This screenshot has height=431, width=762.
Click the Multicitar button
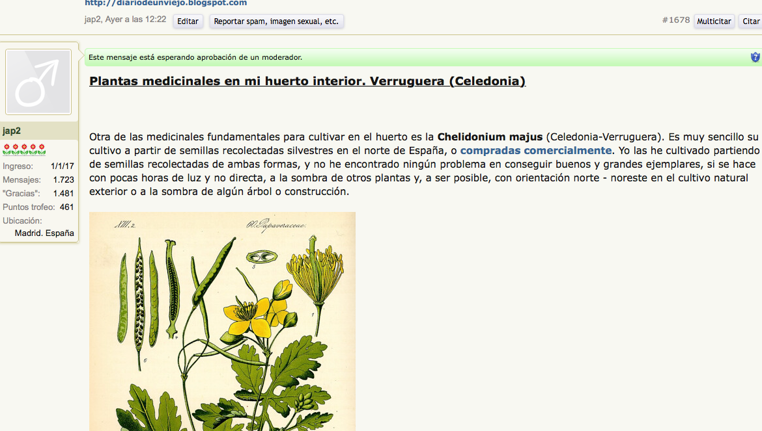pyautogui.click(x=713, y=21)
